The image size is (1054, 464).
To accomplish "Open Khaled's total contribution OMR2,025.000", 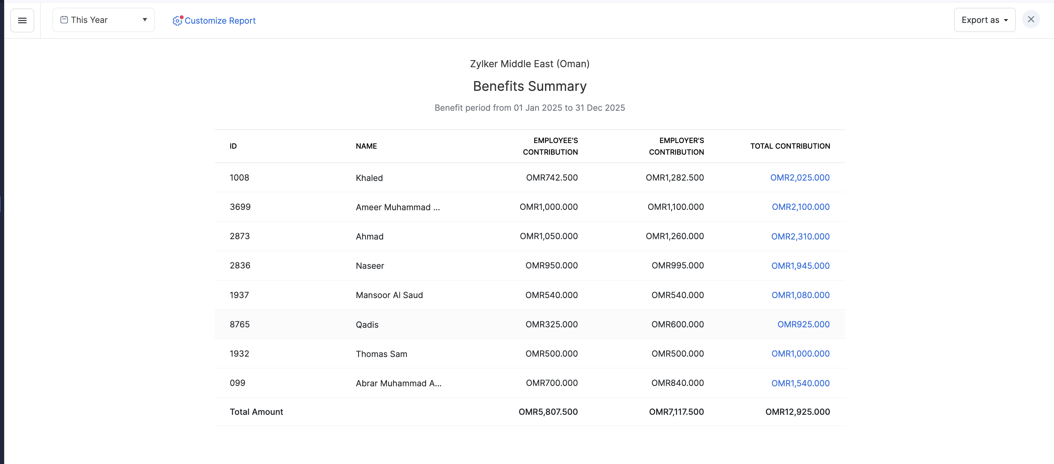I will point(800,178).
